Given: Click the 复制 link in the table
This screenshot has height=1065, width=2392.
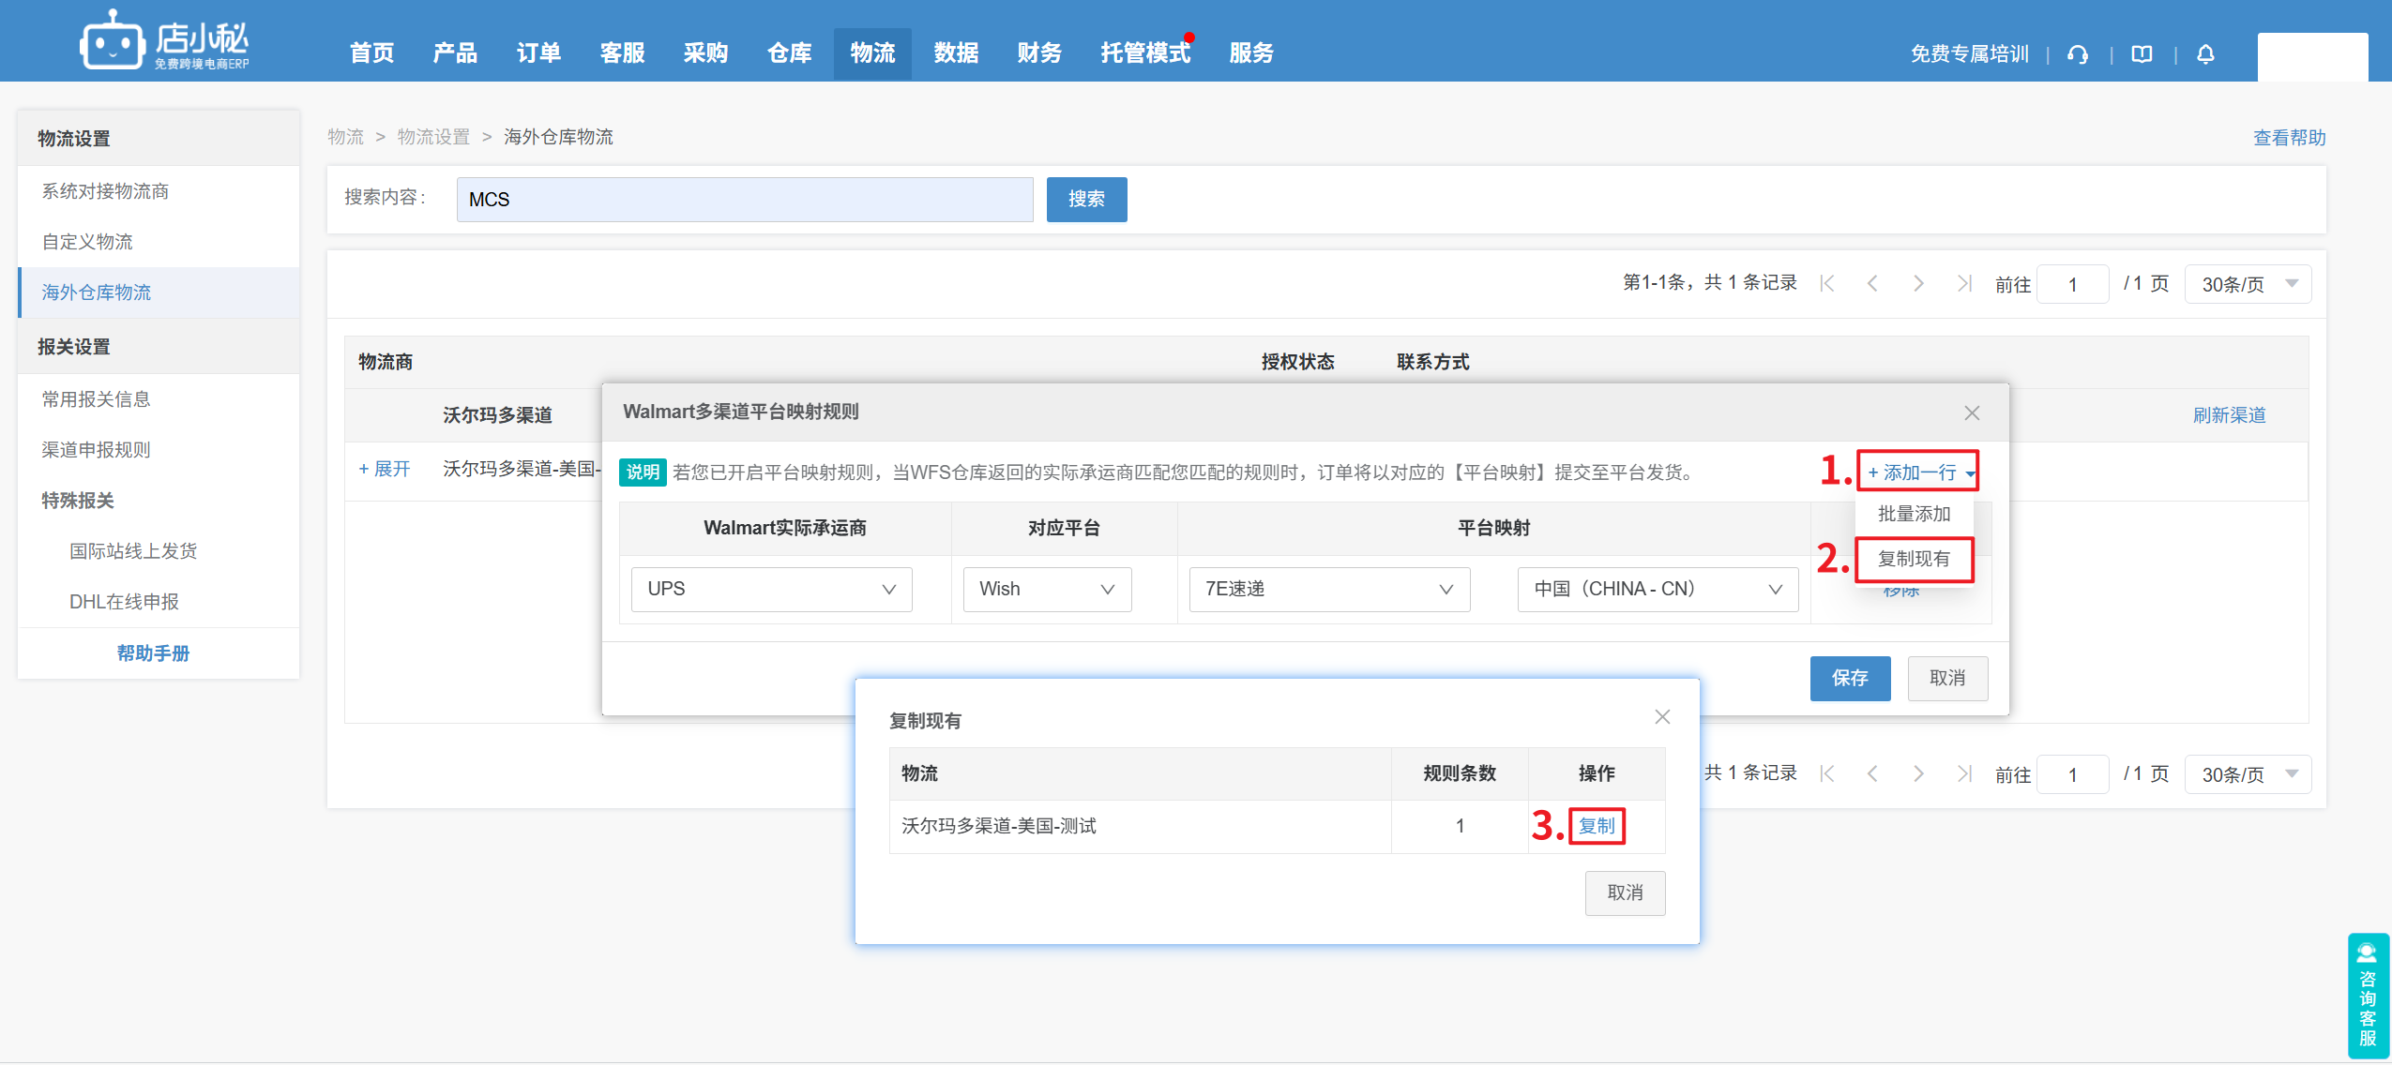Looking at the screenshot, I should click(1596, 826).
